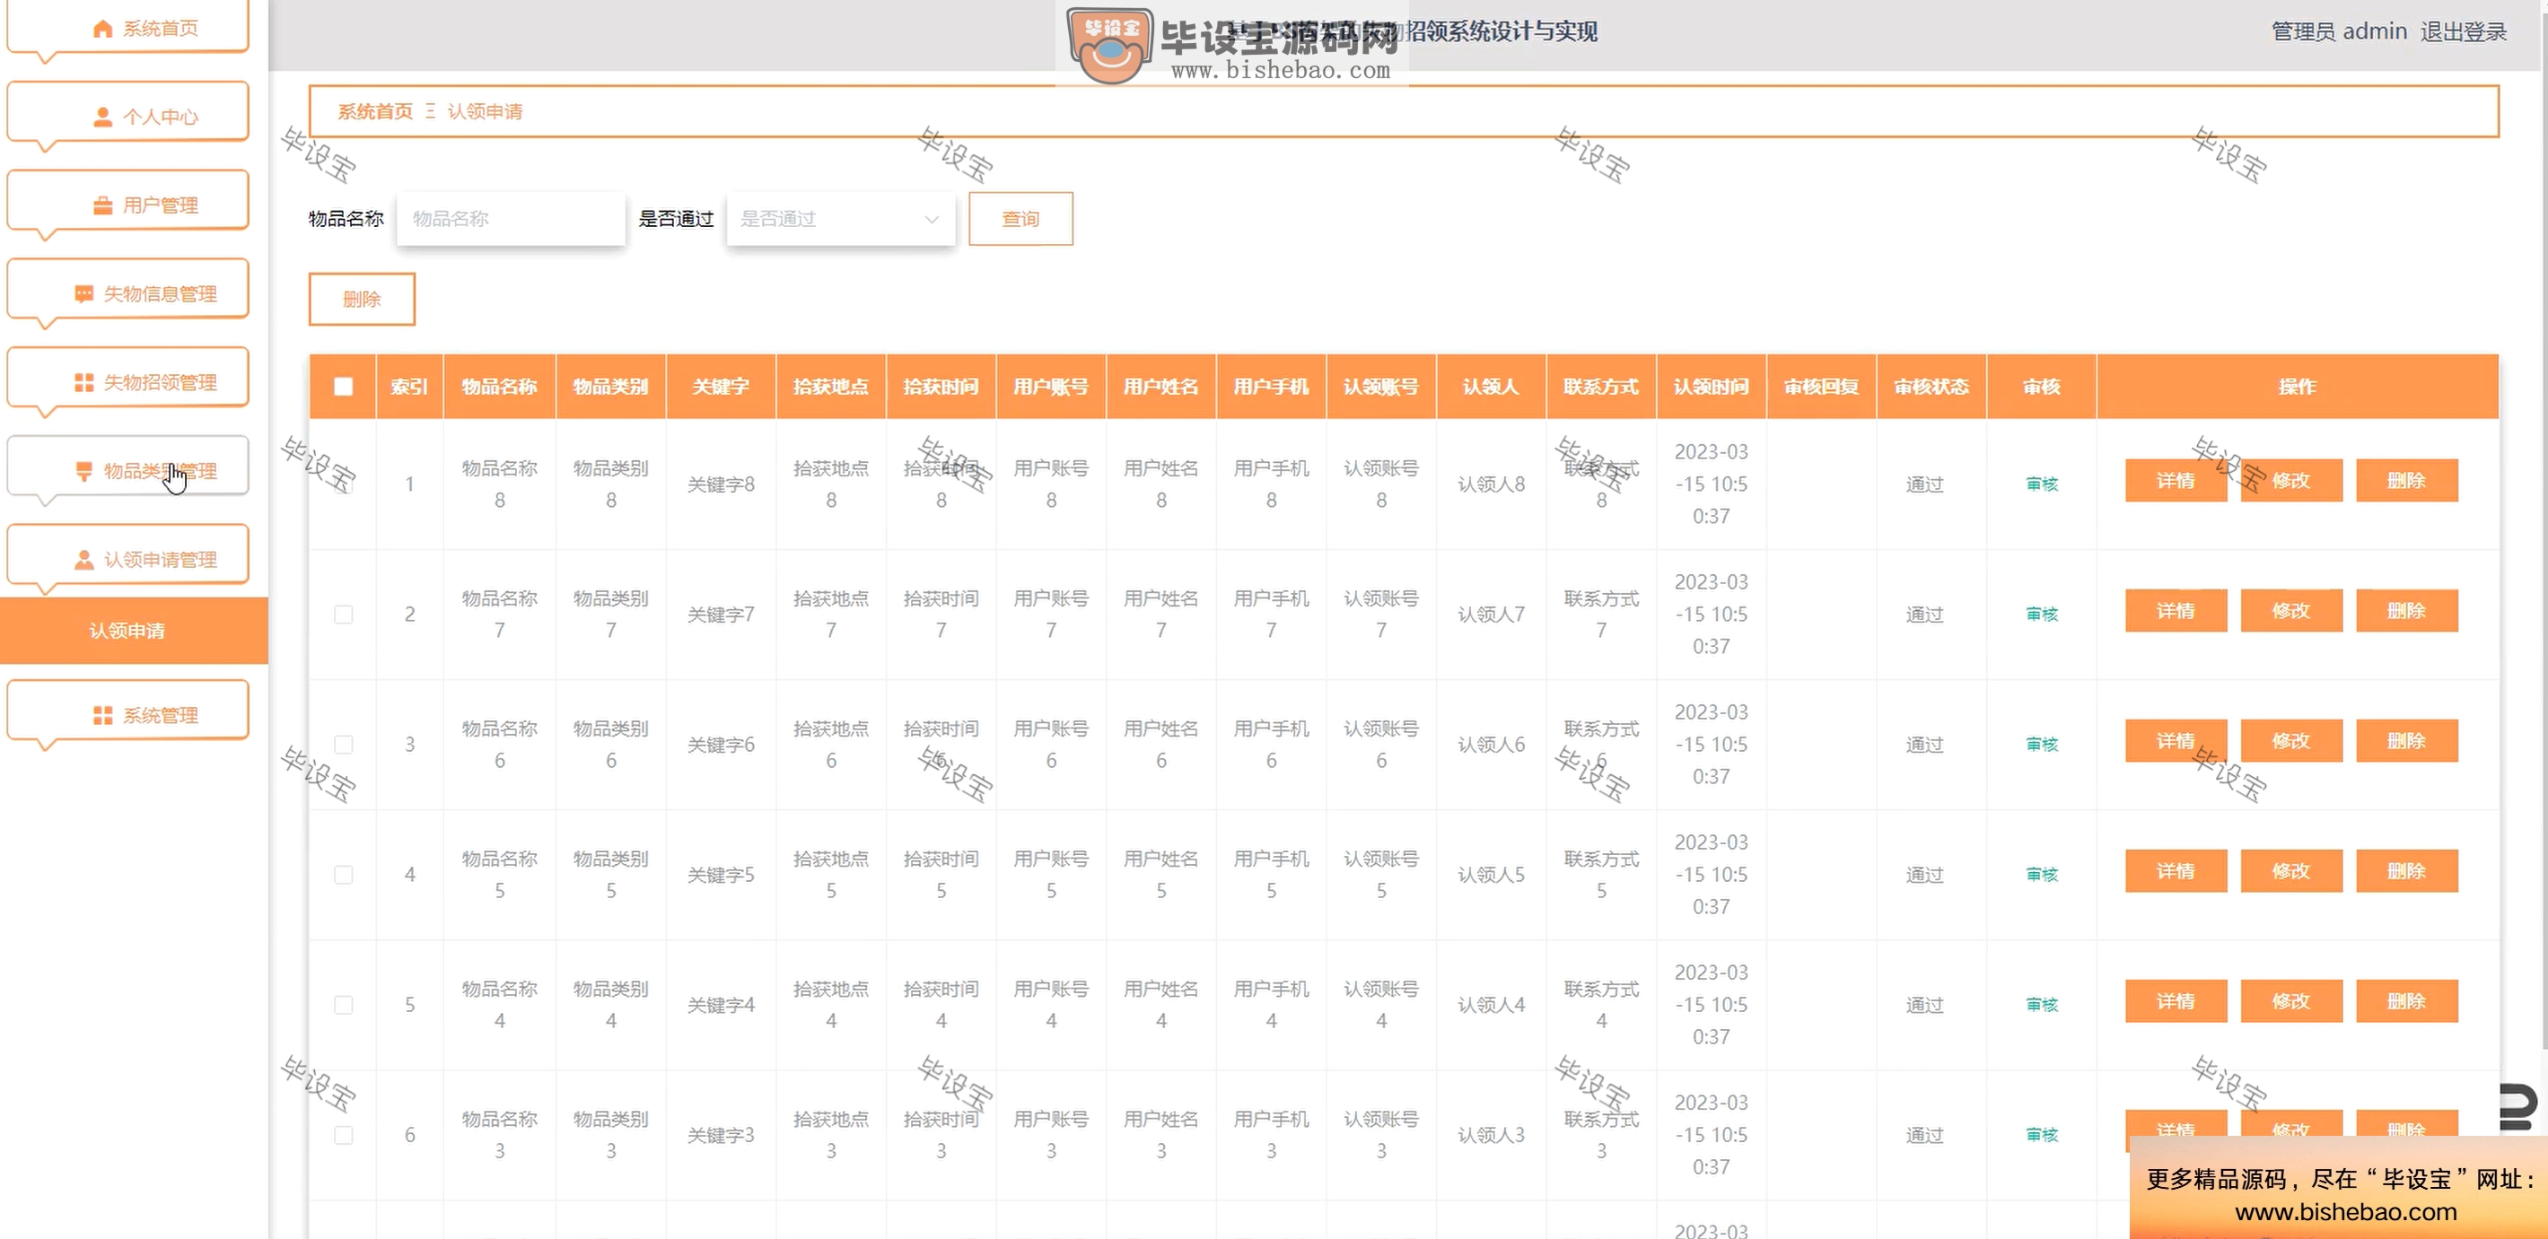Click 修改 for row 3
Image resolution: width=2548 pixels, height=1239 pixels.
pos(2292,741)
